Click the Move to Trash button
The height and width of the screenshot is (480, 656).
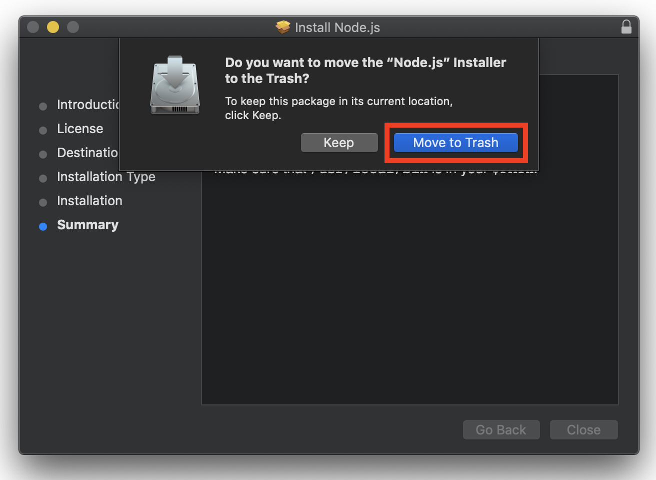point(455,143)
